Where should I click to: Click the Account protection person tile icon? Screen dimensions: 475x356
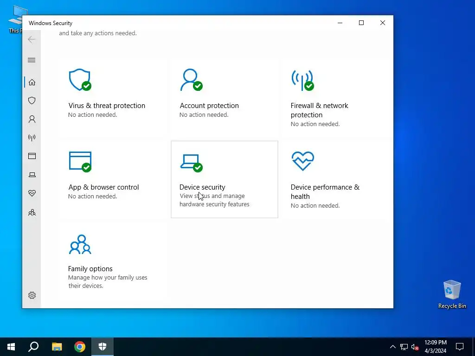(x=191, y=80)
